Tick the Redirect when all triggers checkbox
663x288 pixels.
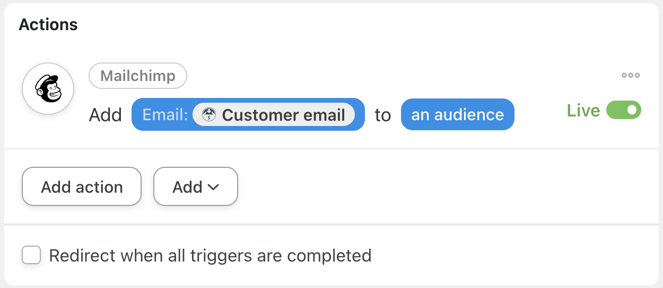click(31, 255)
